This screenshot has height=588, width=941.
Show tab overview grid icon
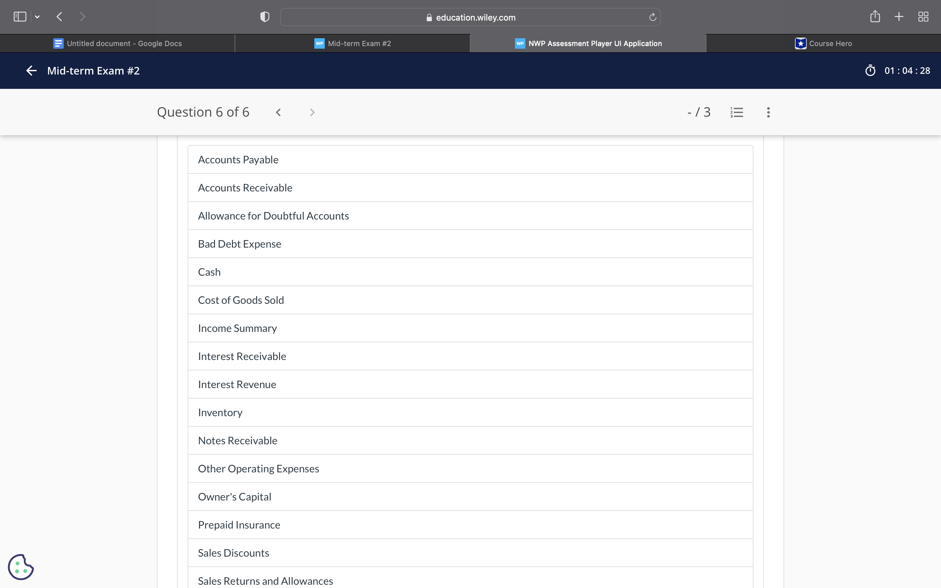(923, 17)
